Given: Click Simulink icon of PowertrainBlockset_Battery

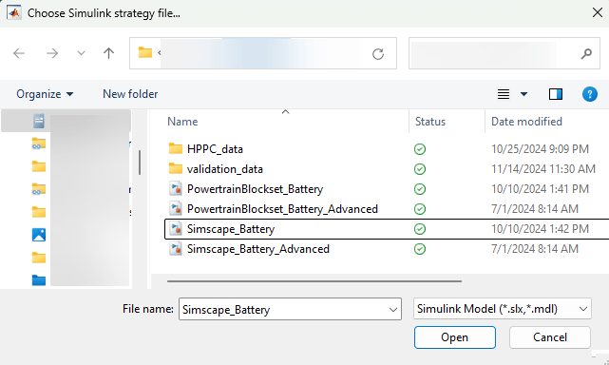Looking at the screenshot, I should click(x=176, y=189).
